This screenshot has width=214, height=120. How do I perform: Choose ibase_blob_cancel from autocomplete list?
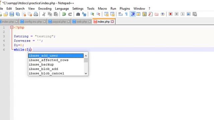[x=56, y=73]
